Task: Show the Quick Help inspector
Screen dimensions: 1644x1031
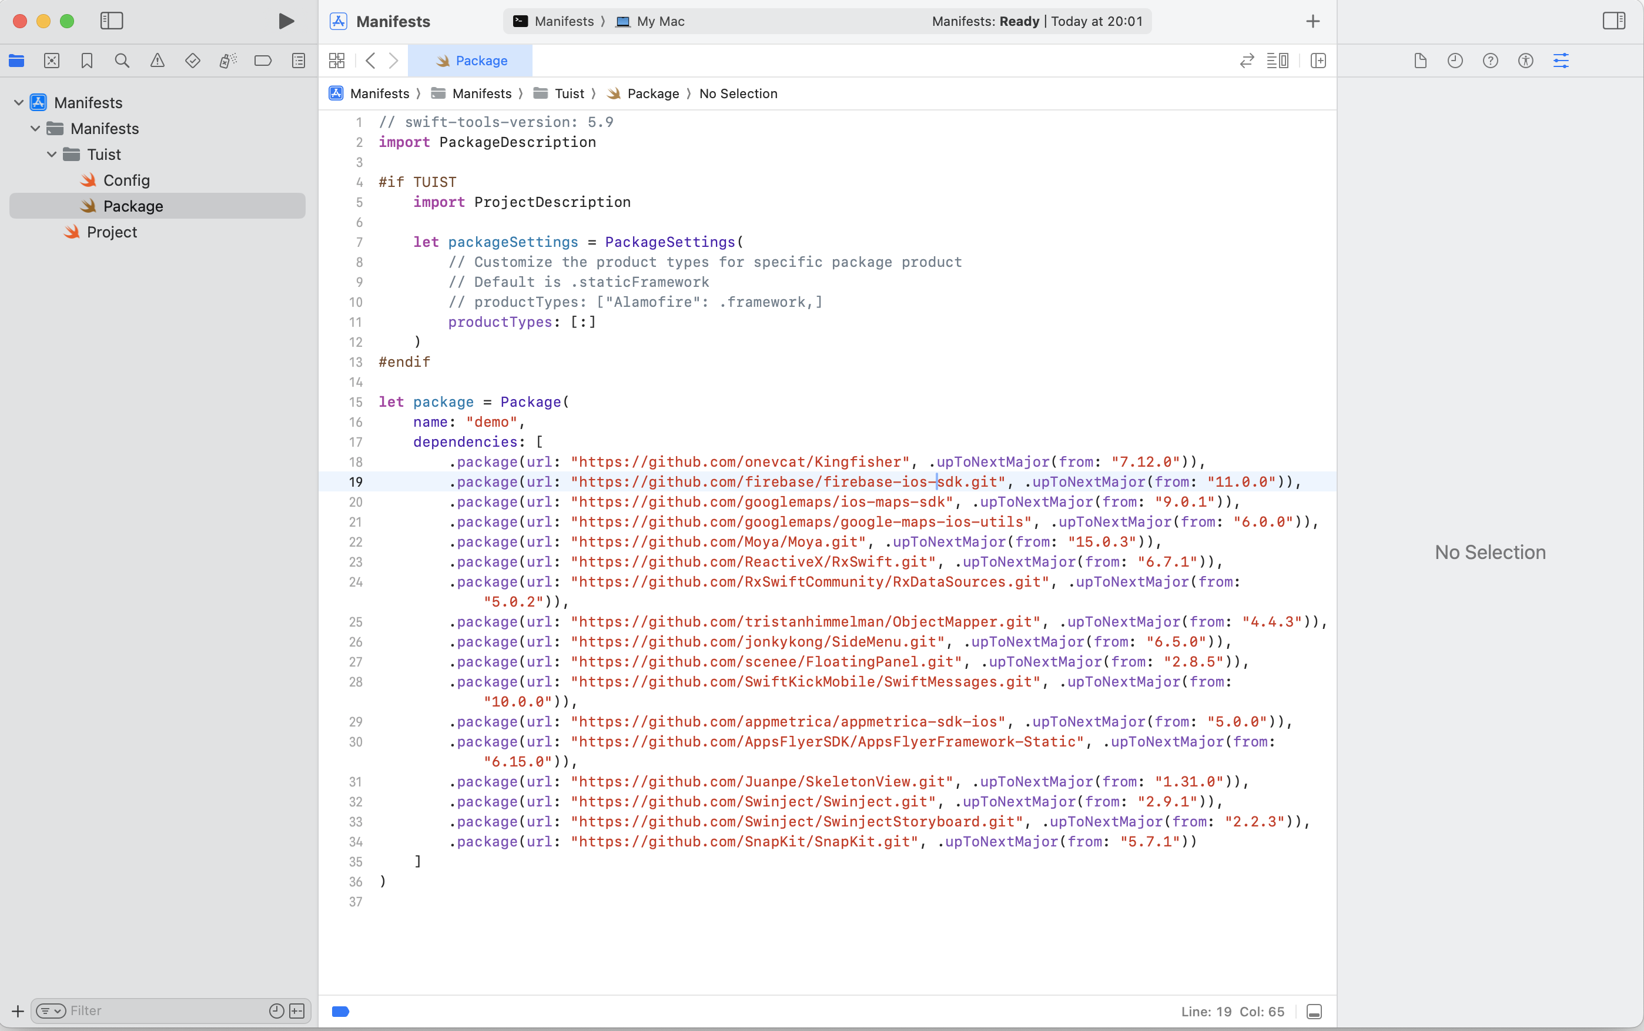Action: click(x=1491, y=61)
